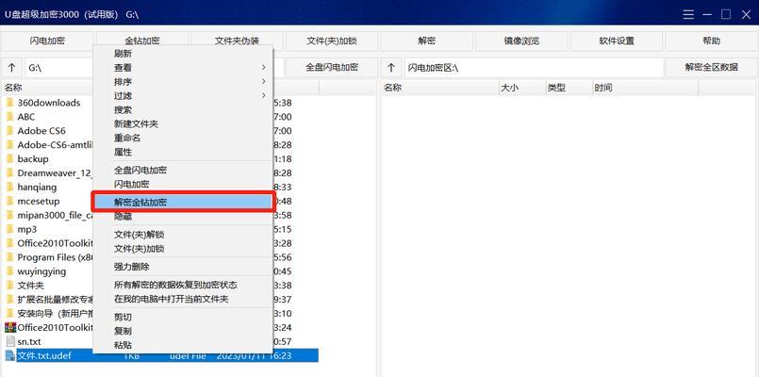Click the 软件设置 toolbar button
Viewport: 759px width, 377px height.
tap(617, 41)
